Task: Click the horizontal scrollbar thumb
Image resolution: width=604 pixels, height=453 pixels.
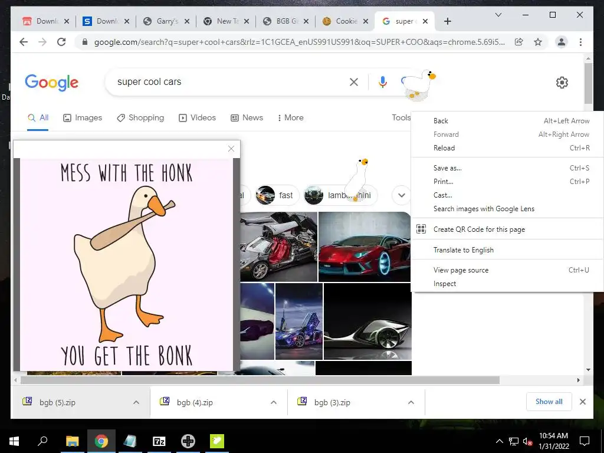Action: pos(260,380)
